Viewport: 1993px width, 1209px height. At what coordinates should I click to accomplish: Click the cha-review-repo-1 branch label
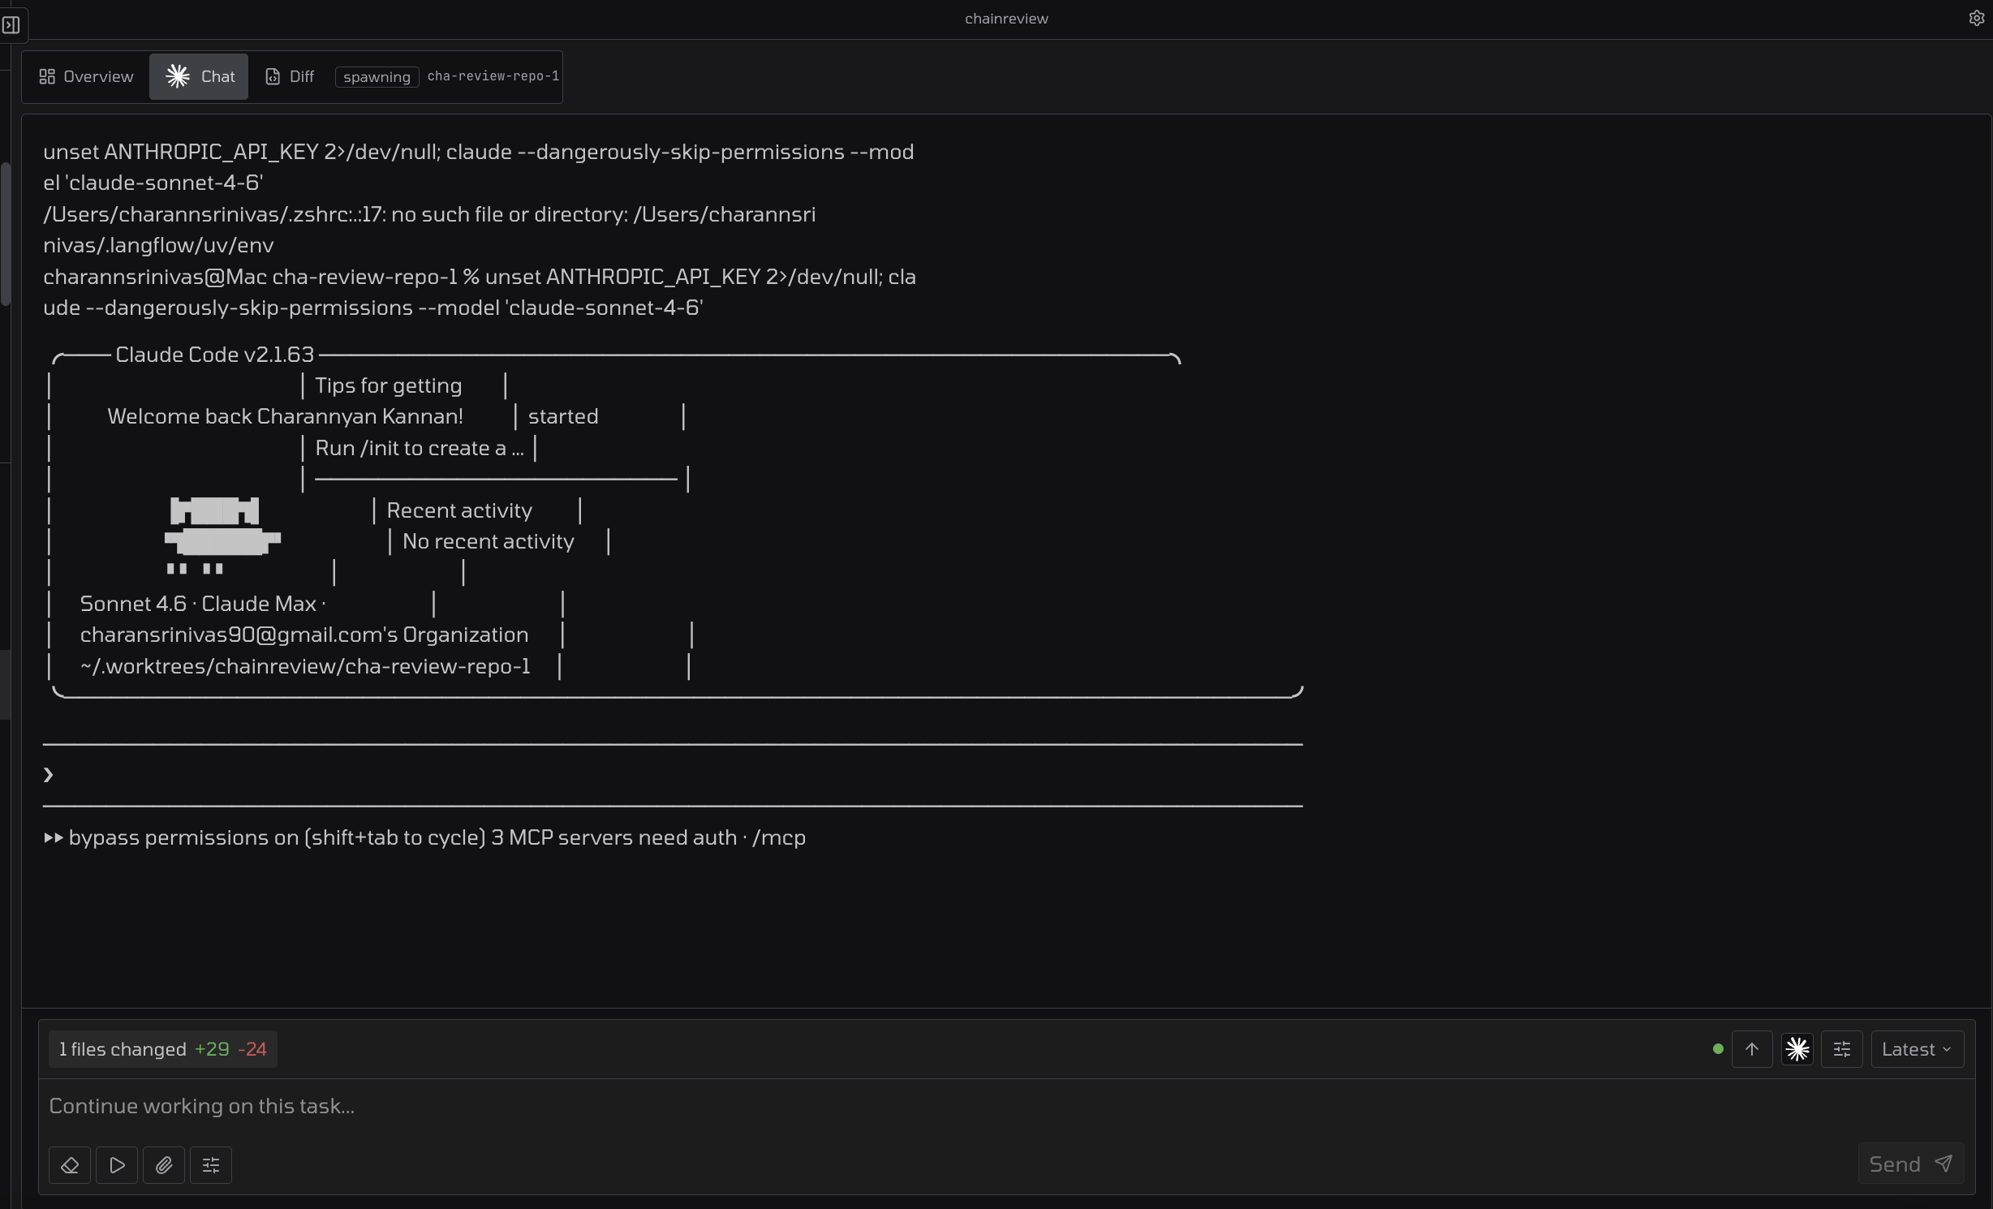click(x=493, y=76)
